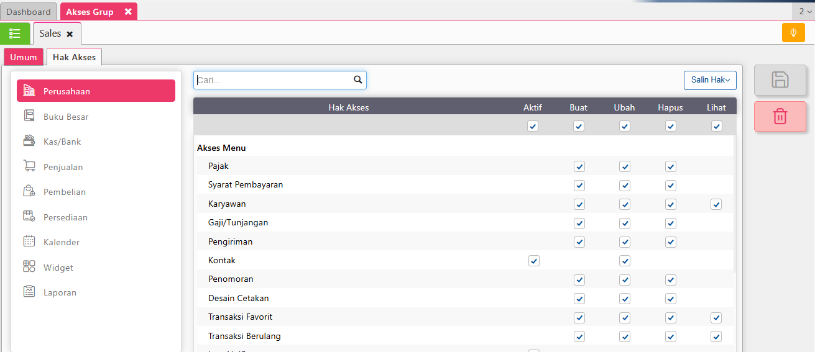
Task: Click the orange lightbulb hint icon
Action: point(793,33)
